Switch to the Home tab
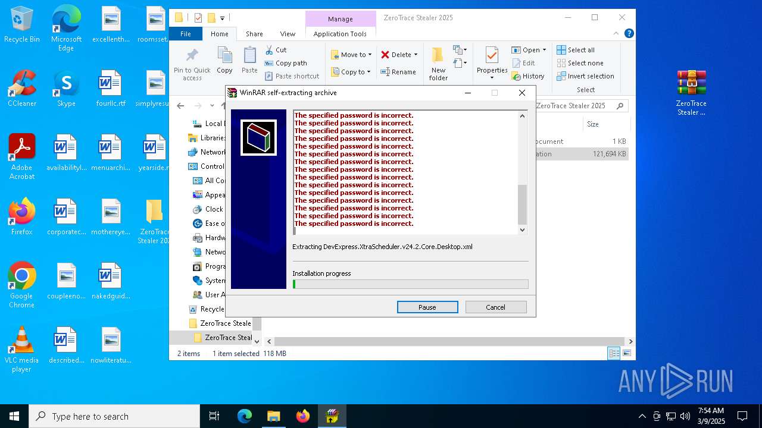 point(220,34)
